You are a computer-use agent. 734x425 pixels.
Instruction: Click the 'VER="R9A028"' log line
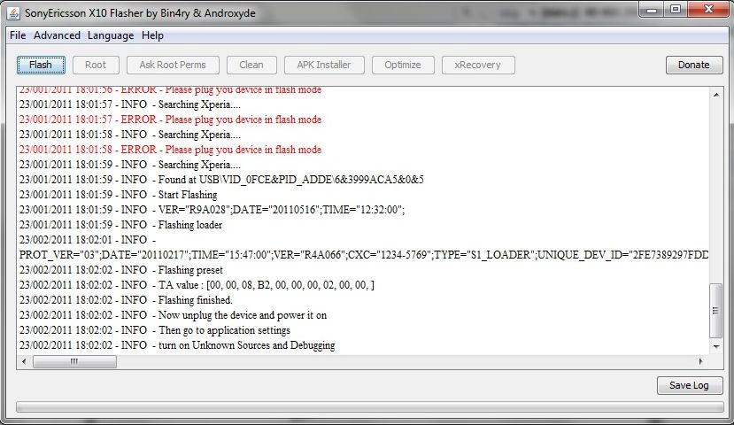[212, 210]
